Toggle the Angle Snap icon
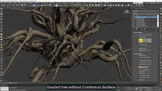 (62, 5)
